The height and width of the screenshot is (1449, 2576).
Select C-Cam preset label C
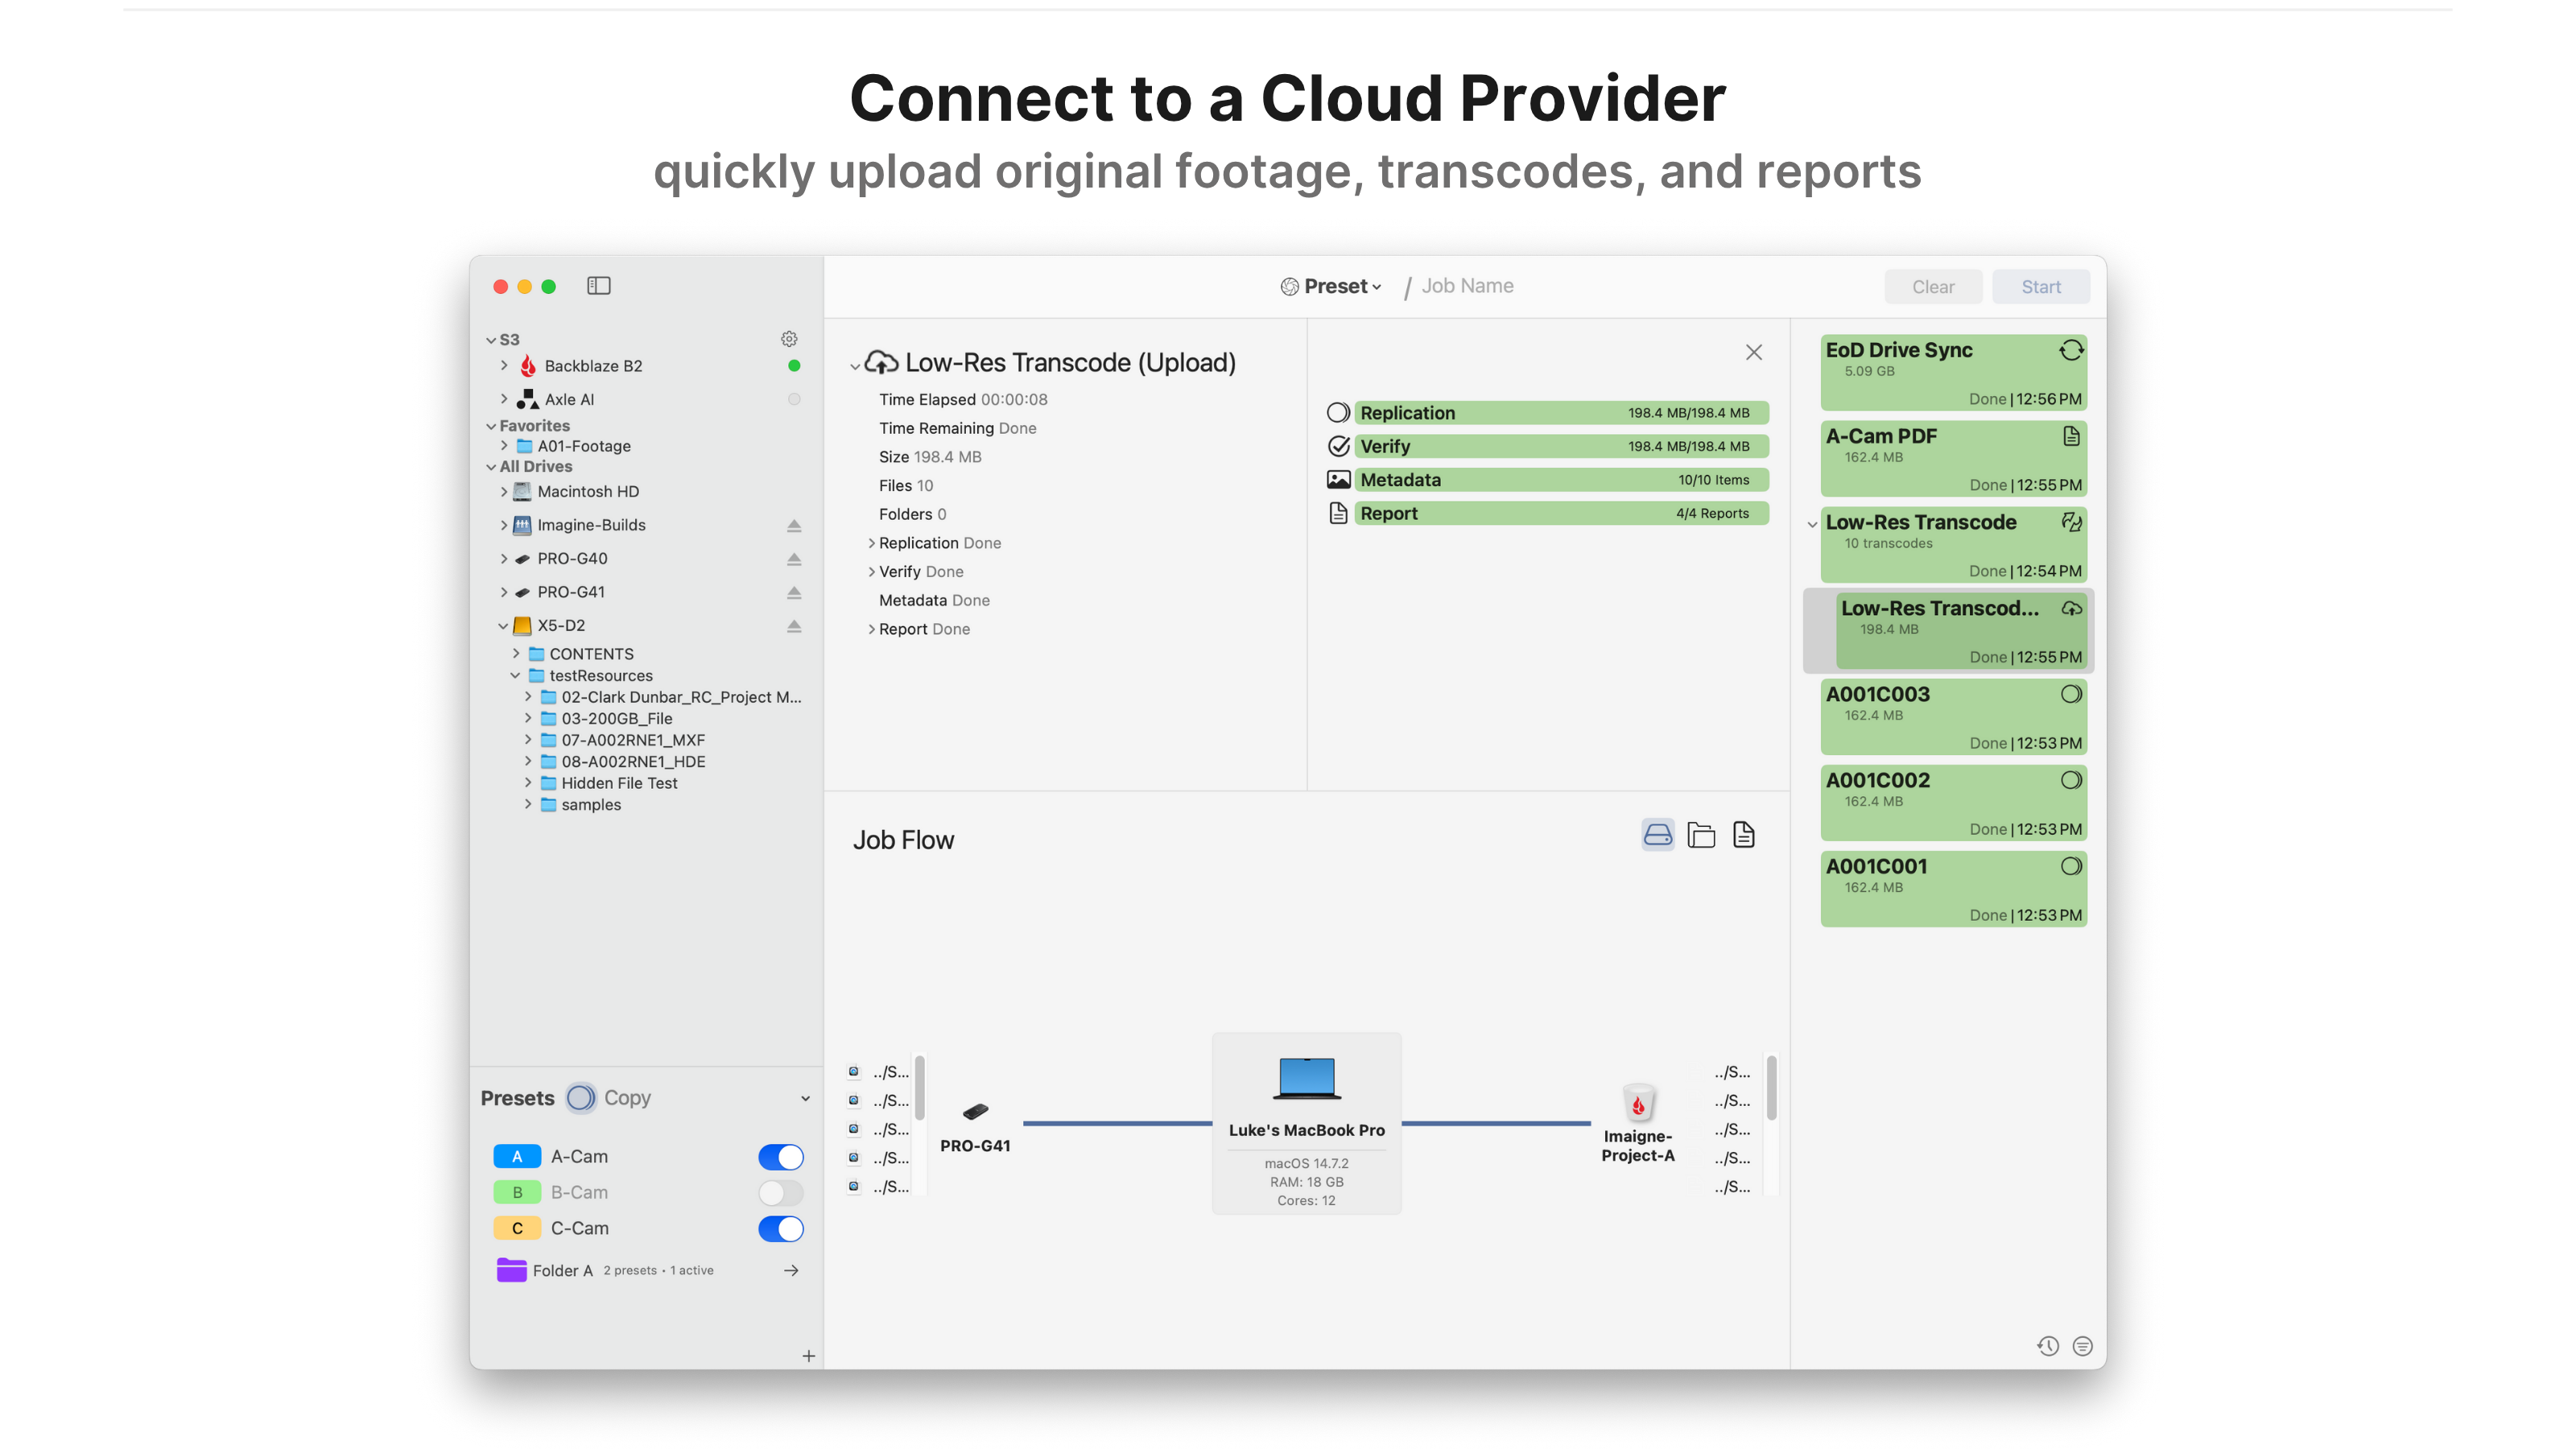point(517,1228)
